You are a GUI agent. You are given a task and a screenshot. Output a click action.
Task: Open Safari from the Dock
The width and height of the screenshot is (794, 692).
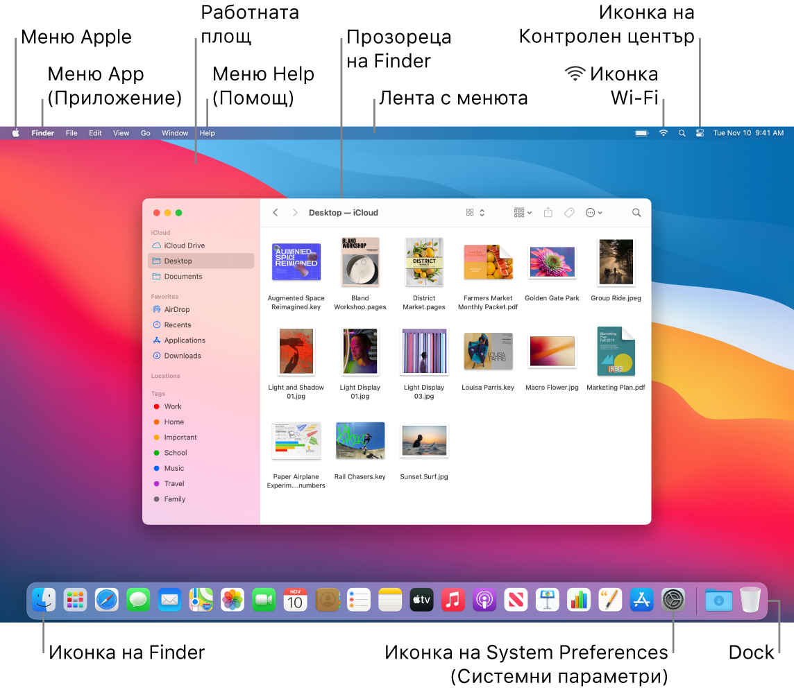106,599
